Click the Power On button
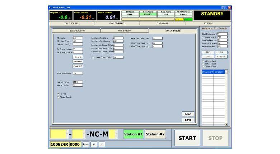Screen dimensions: 280x154 click(78, 62)
